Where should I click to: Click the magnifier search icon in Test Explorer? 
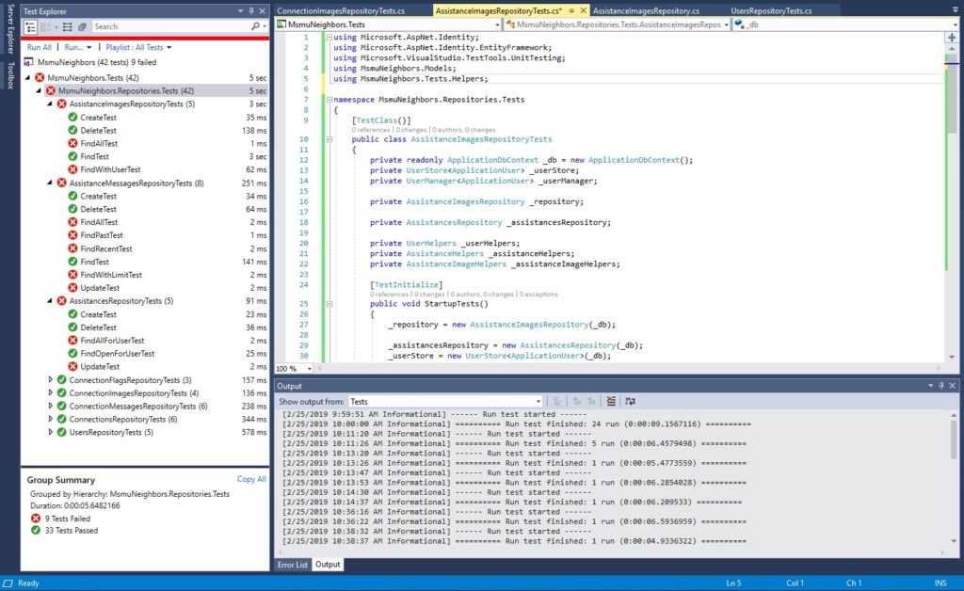click(x=255, y=26)
